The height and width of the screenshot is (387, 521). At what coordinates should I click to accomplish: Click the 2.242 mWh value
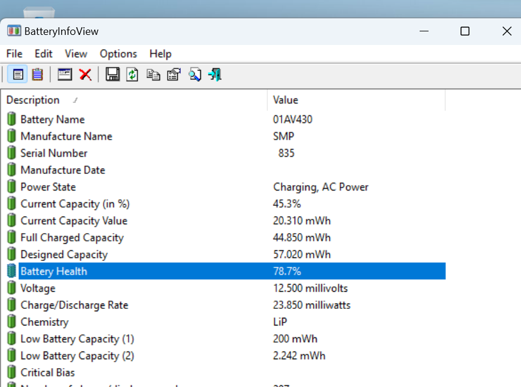[x=299, y=356]
